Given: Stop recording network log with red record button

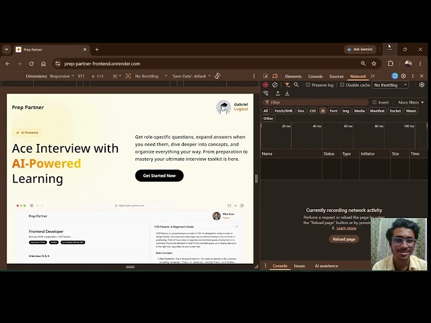Looking at the screenshot, I should (x=265, y=85).
